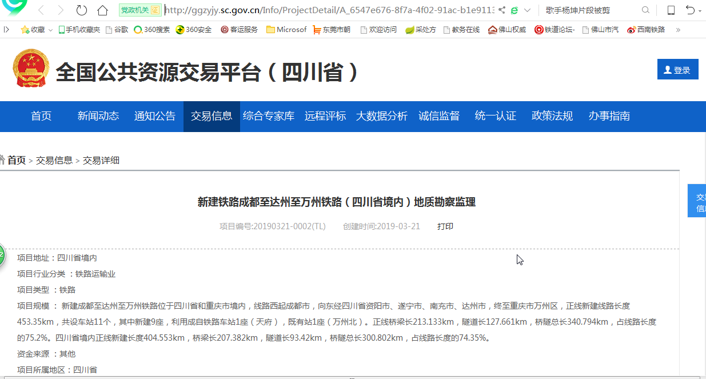The width and height of the screenshot is (706, 379).
Task: Click the 登录 login button
Action: coord(677,70)
